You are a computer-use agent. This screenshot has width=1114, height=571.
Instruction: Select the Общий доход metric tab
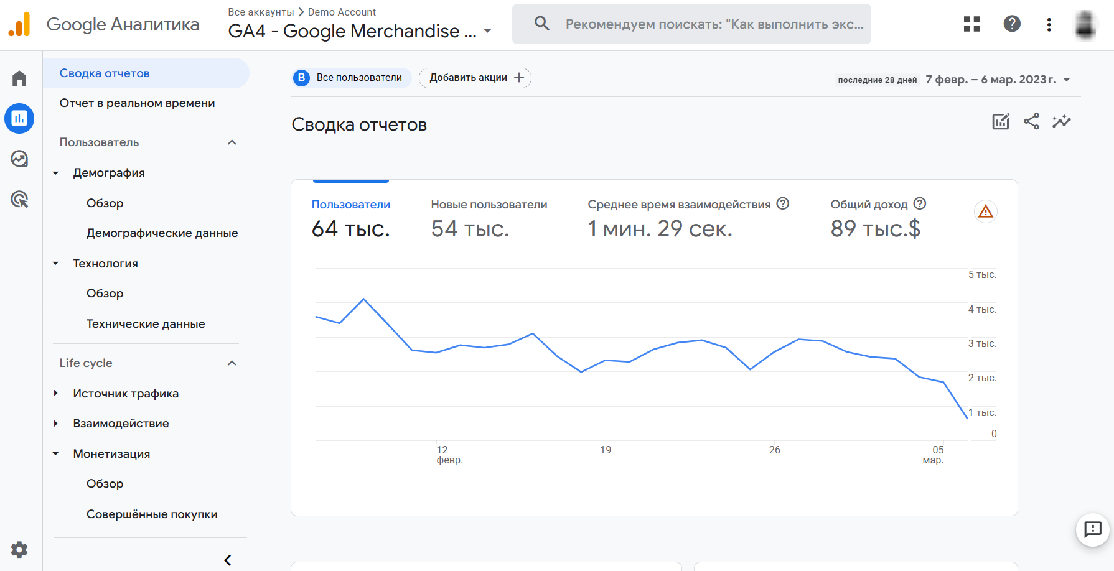[878, 218]
